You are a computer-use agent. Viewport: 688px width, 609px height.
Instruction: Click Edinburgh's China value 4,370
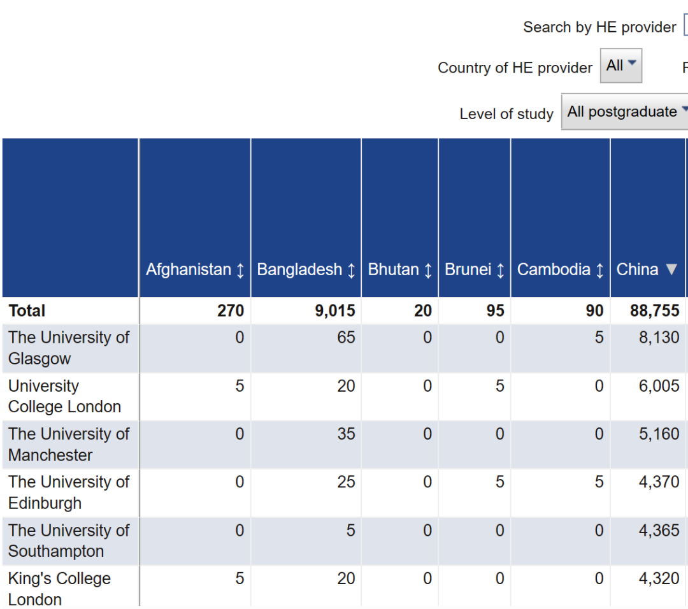pos(659,482)
